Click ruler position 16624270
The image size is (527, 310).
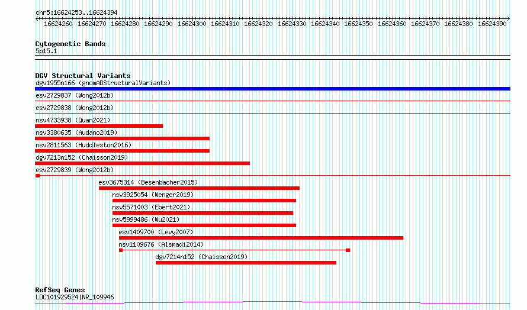tap(92, 24)
